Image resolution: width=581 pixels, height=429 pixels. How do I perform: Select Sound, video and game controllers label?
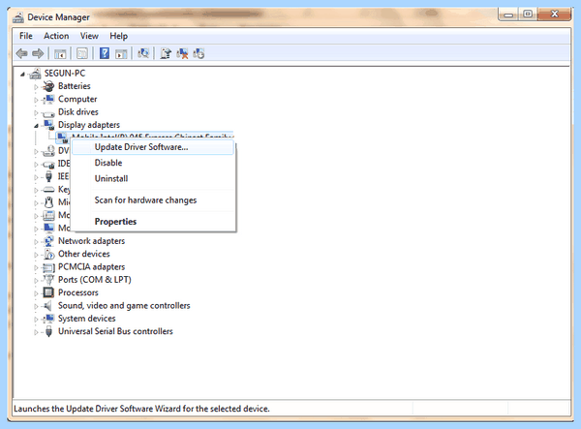click(124, 306)
